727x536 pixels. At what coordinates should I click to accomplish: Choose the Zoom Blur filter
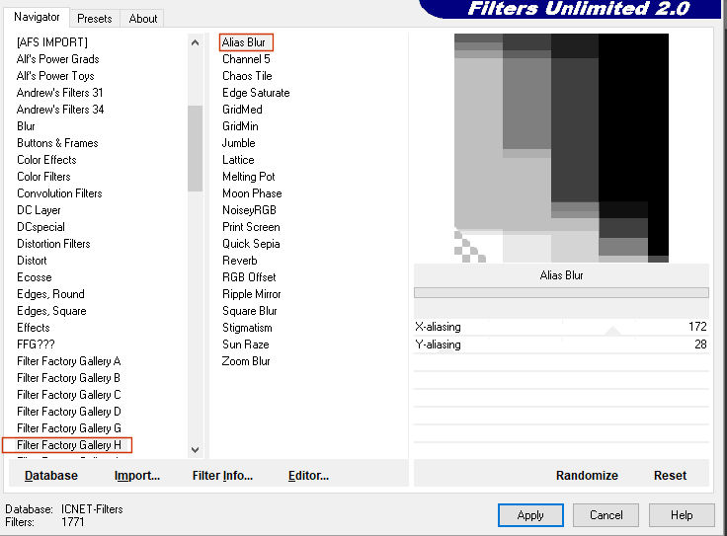click(x=246, y=361)
